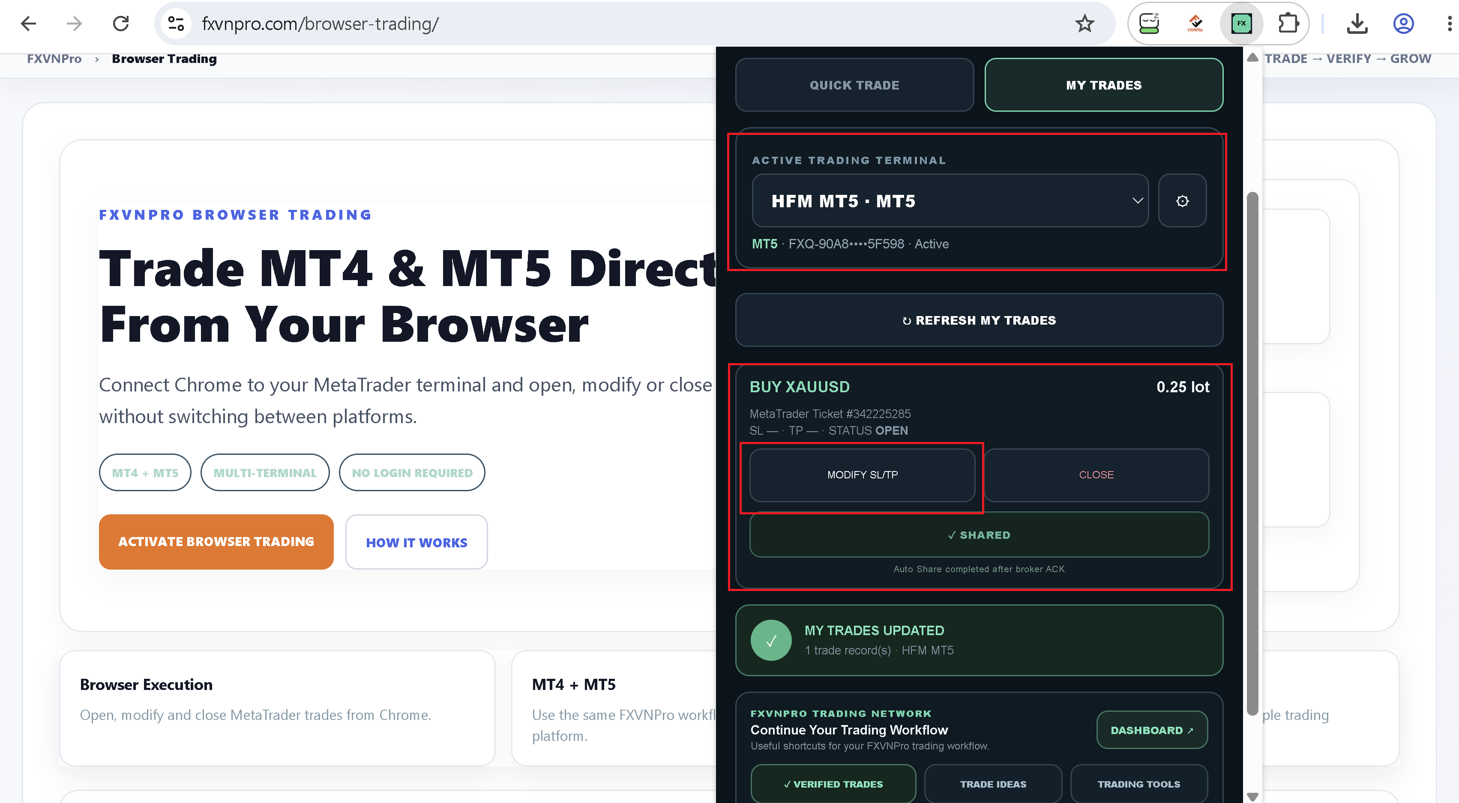Image resolution: width=1459 pixels, height=803 pixels.
Task: Bookmark this page with the star icon
Action: tap(1084, 23)
